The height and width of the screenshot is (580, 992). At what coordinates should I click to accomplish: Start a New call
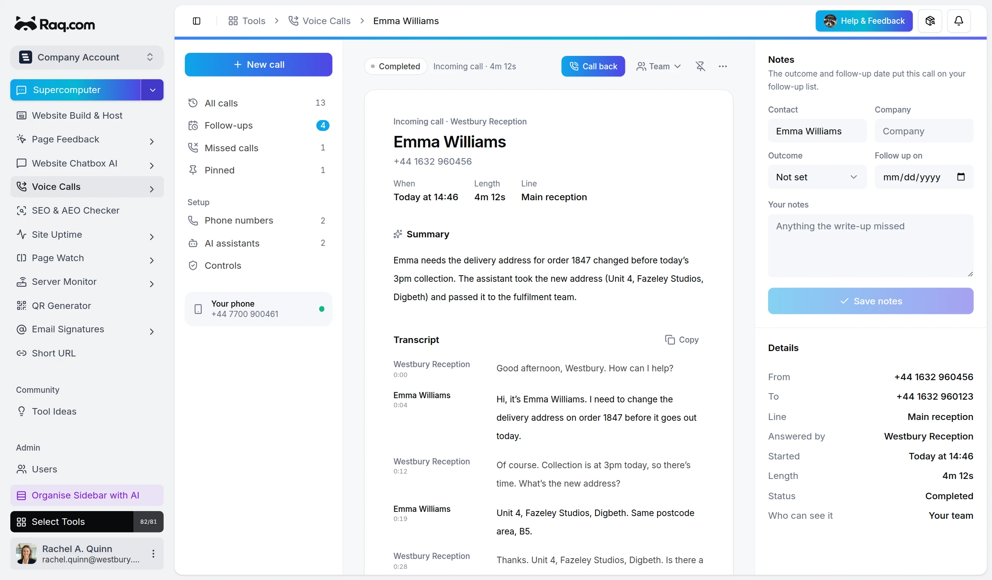click(x=258, y=65)
